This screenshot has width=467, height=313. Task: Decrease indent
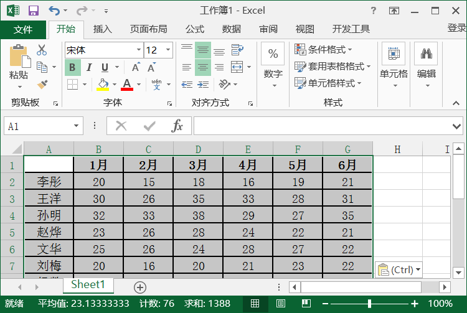tap(187, 85)
